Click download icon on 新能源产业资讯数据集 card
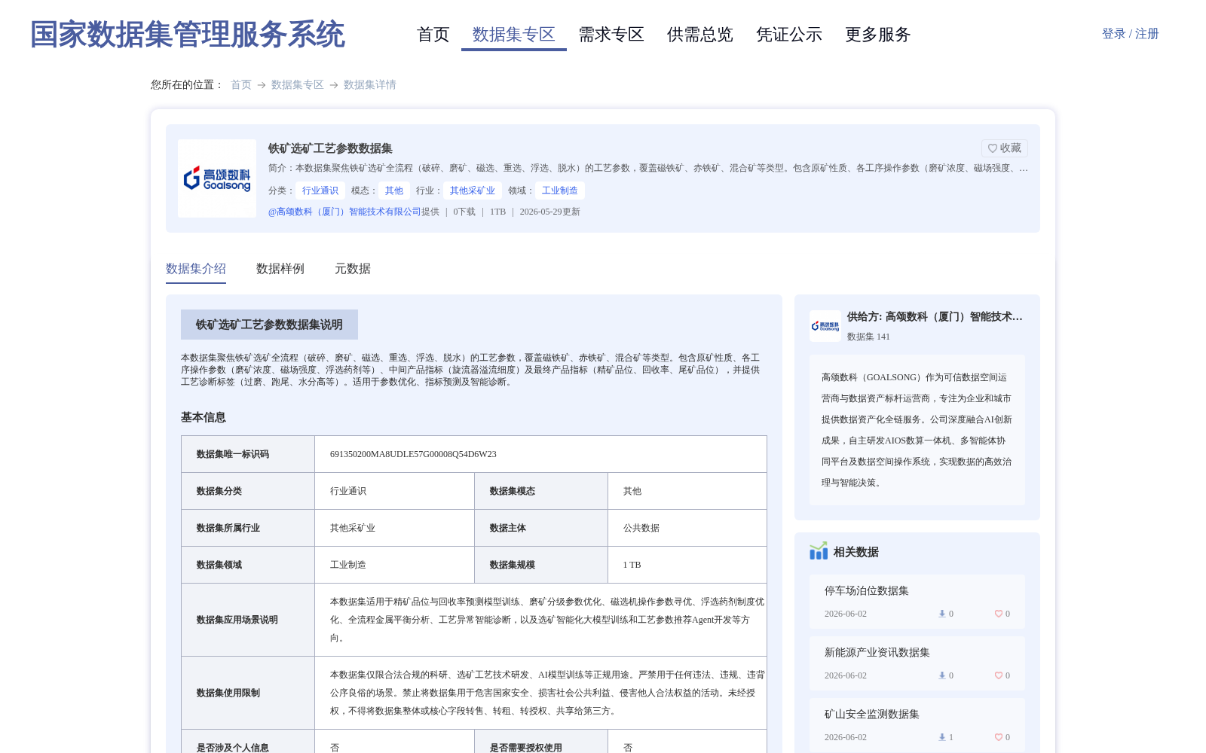Viewport: 1206px width, 753px height. click(941, 675)
